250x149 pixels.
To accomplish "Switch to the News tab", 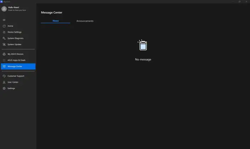I will tap(56, 21).
